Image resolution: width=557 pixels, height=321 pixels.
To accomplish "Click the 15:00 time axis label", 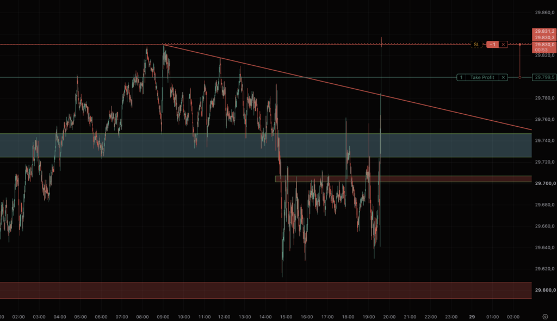I will [286, 317].
